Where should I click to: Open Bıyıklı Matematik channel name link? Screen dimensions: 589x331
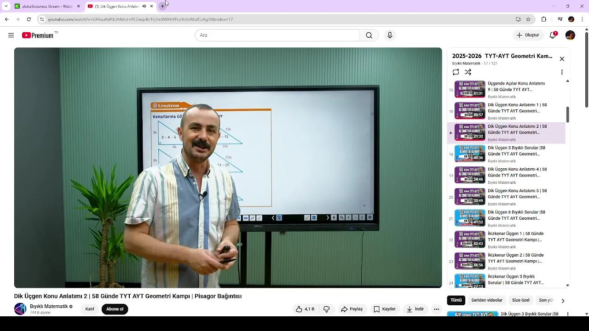(49, 306)
